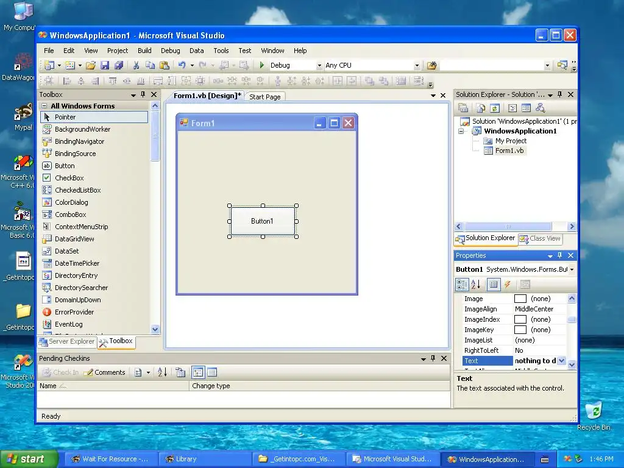Click the Paste clipboard icon
The image size is (624, 468).
click(165, 65)
